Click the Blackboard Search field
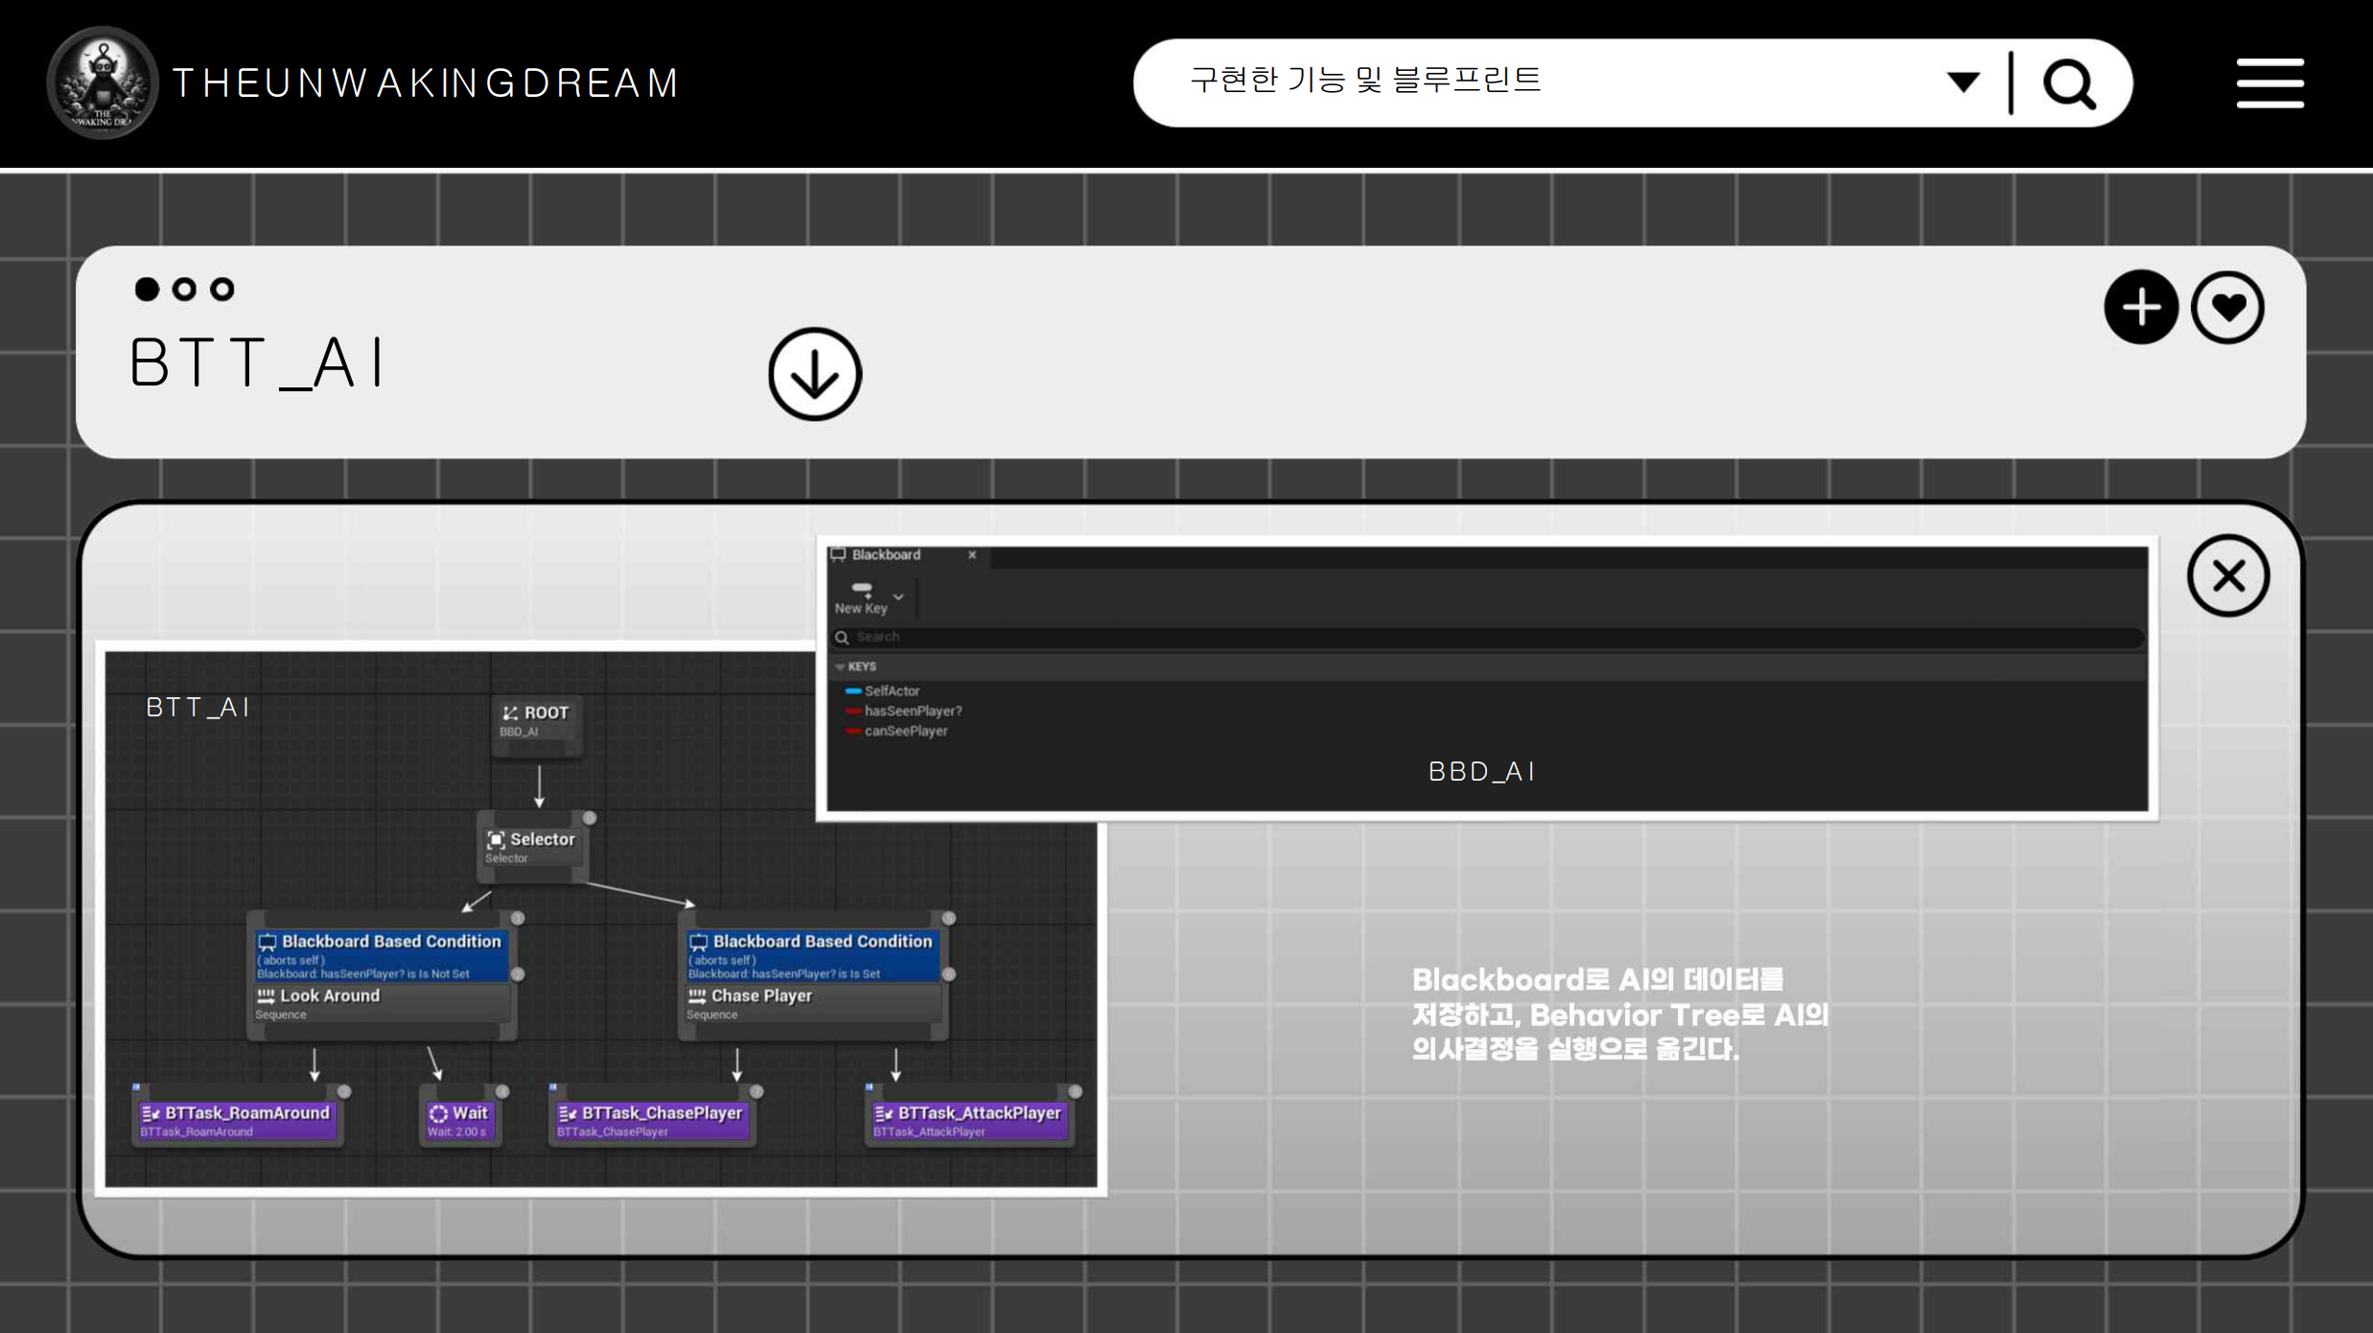Image resolution: width=2373 pixels, height=1333 pixels. (1486, 638)
